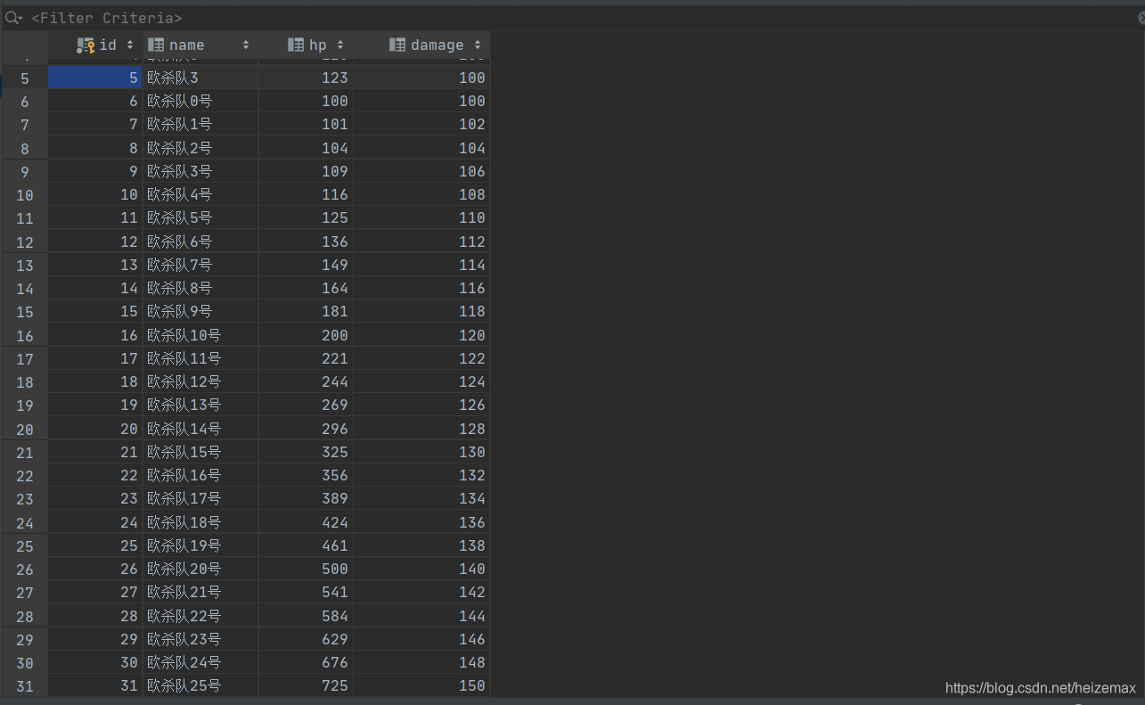The image size is (1145, 705).
Task: Sort by the damage column arrows
Action: [478, 45]
